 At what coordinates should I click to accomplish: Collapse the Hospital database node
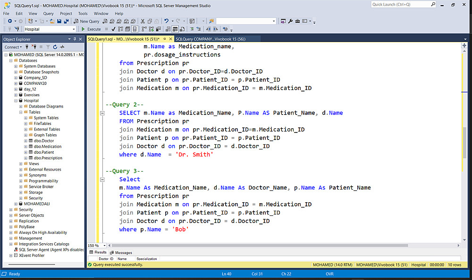tap(16, 101)
